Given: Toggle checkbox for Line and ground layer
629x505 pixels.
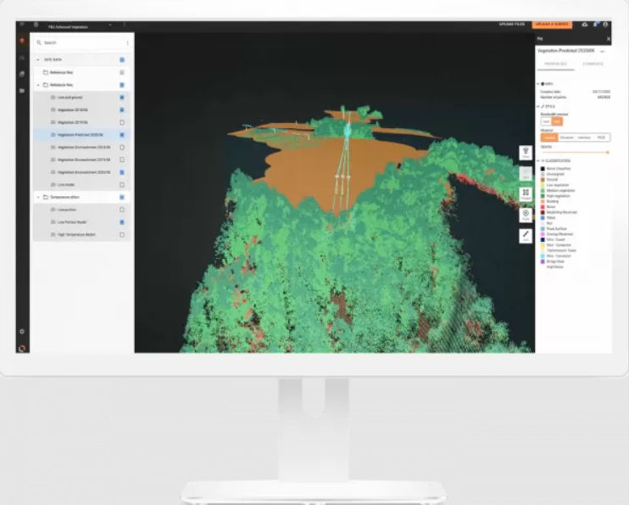Looking at the screenshot, I should click(x=122, y=98).
